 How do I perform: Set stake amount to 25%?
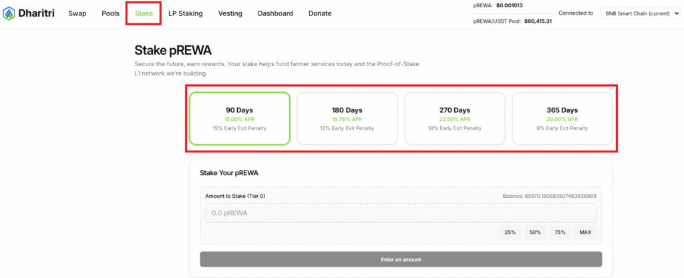(510, 233)
